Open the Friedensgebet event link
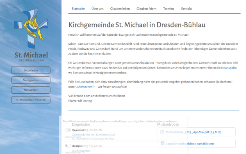Viewport: 246px width, 154px height. coord(81,151)
